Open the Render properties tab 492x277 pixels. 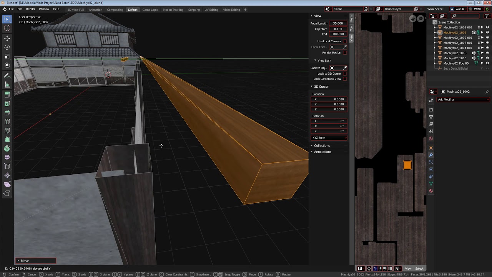point(431,110)
